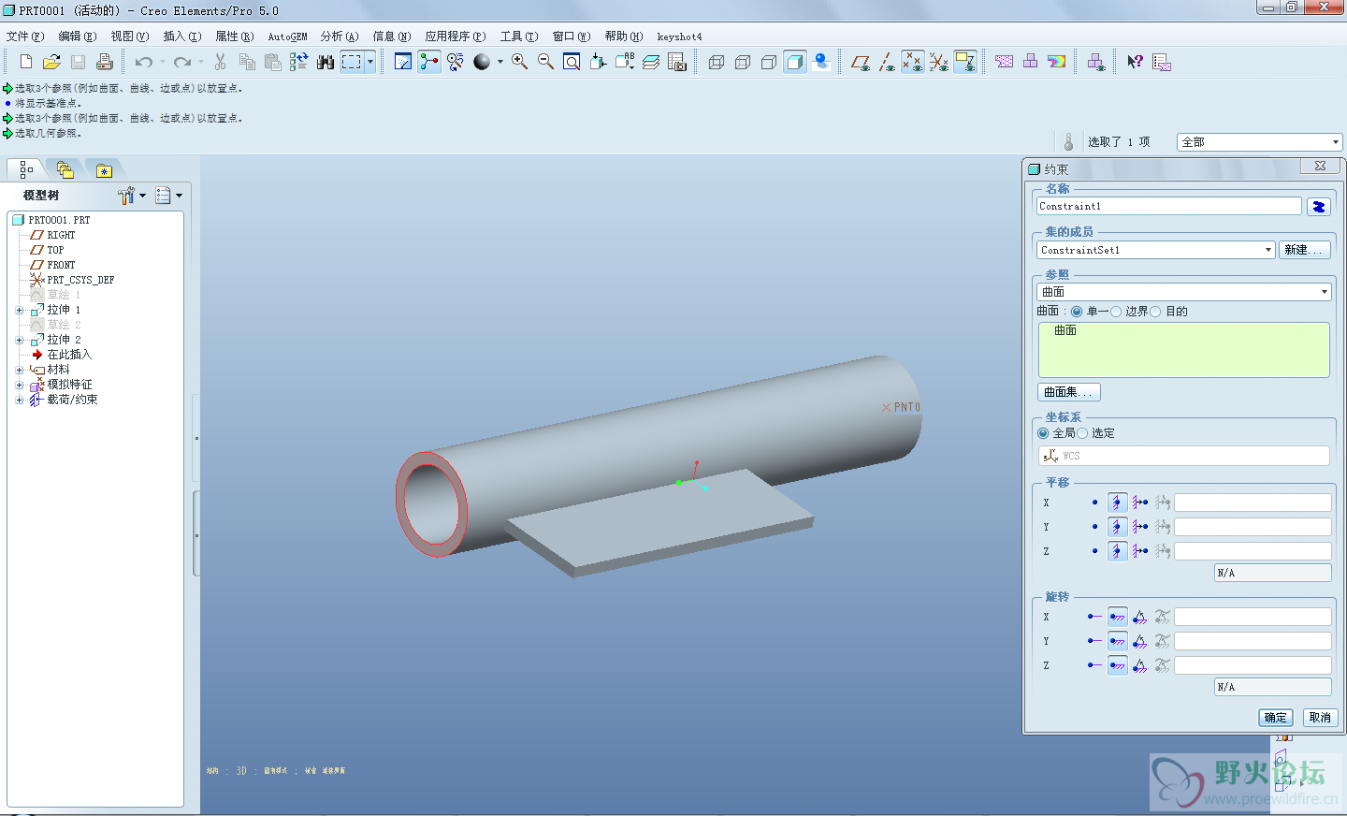Expand the 载荷/约束 tree node
The image size is (1347, 816).
[x=20, y=400]
